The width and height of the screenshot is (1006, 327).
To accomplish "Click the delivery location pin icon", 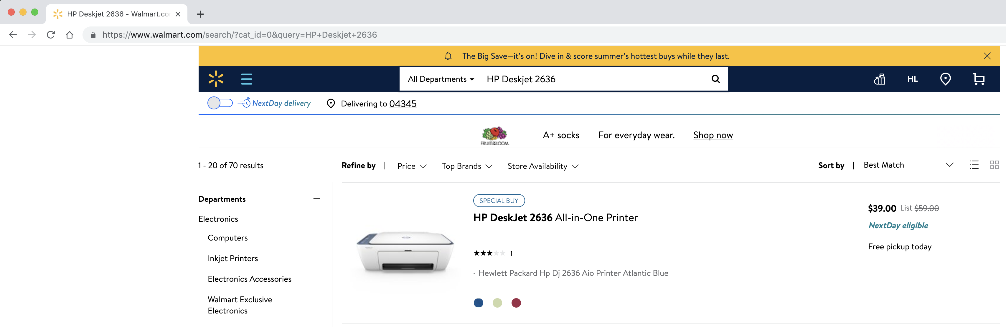I will (x=330, y=103).
